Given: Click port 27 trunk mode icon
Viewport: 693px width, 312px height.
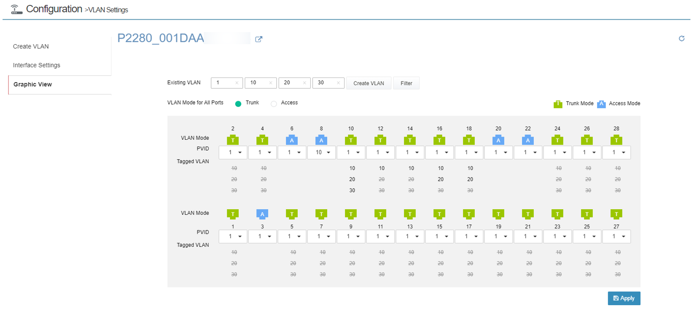Looking at the screenshot, I should [x=616, y=214].
